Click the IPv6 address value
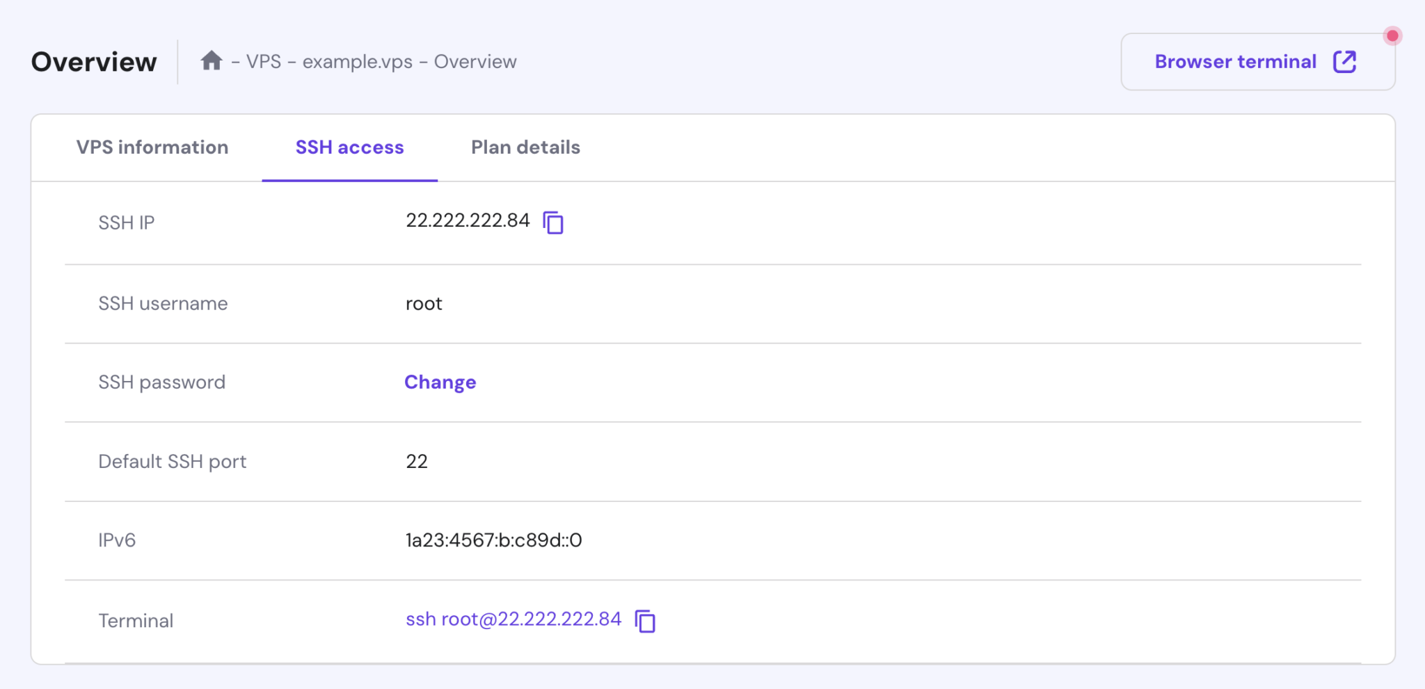Viewport: 1425px width, 689px height. (493, 540)
